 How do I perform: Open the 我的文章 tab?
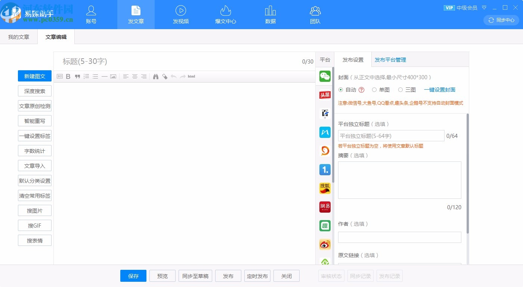coord(18,37)
